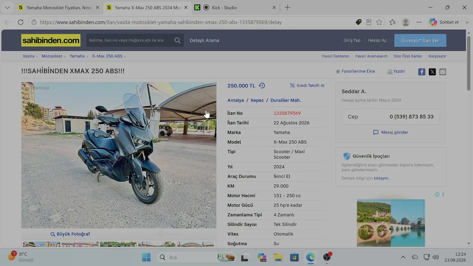This screenshot has width=473, height=266.
Task: Click the site search input field
Action: pos(129,40)
